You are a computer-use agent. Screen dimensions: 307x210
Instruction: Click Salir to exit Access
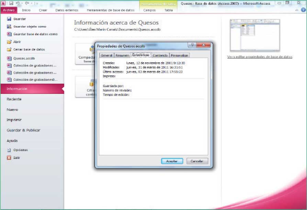click(x=16, y=158)
